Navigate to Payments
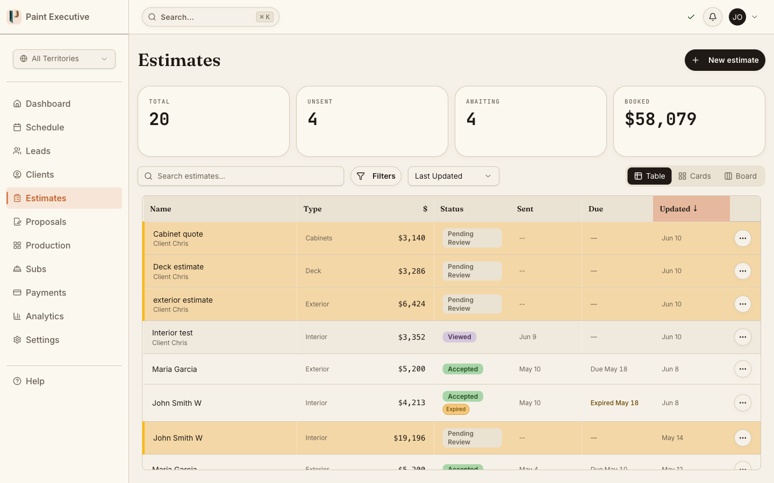This screenshot has width=774, height=483. pos(64,292)
